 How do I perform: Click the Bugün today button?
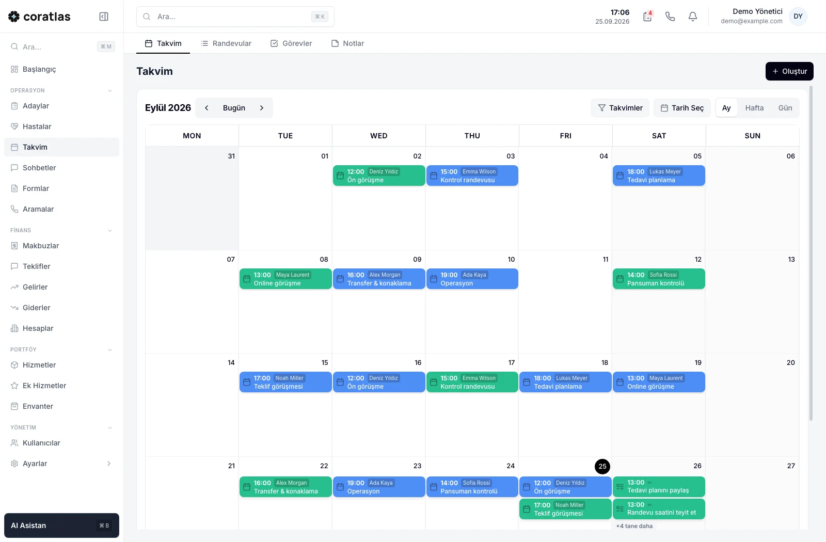(234, 108)
